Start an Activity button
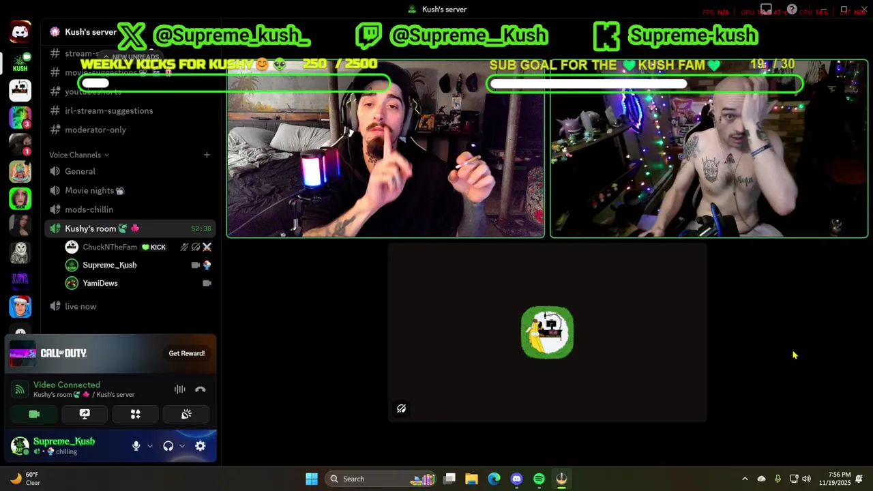This screenshot has height=491, width=873. click(136, 414)
